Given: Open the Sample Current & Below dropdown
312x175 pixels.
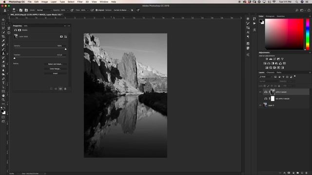Looking at the screenshot, I should click(x=121, y=10).
